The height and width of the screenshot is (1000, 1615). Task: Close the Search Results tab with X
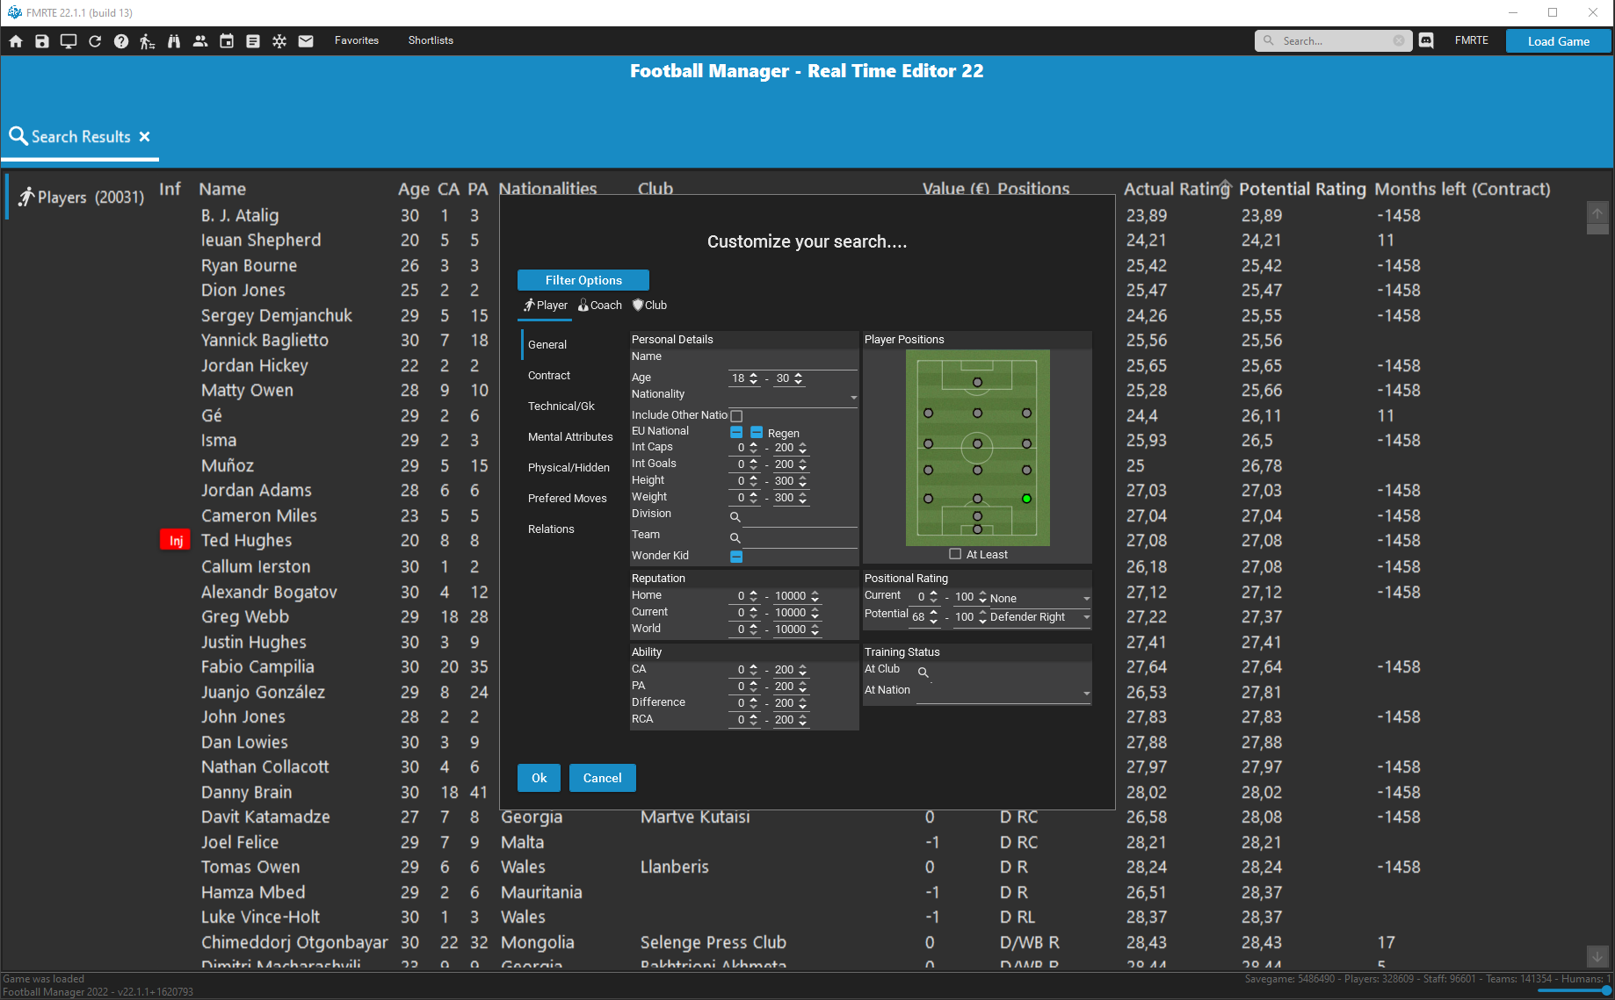tap(145, 137)
